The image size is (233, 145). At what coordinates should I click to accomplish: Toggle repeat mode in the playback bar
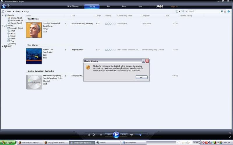pyautogui.click(x=94, y=135)
